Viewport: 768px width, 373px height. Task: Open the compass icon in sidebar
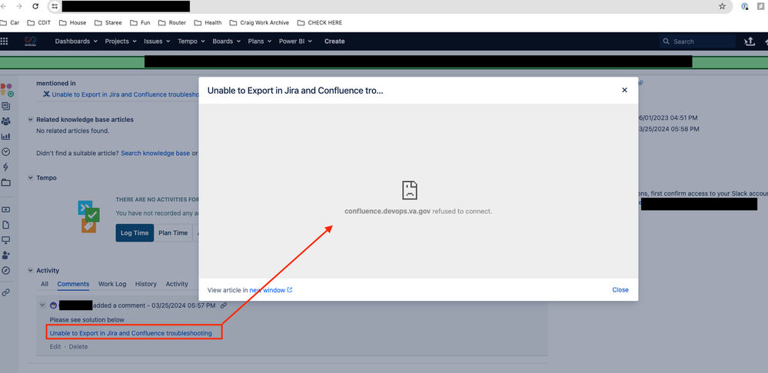(6, 270)
